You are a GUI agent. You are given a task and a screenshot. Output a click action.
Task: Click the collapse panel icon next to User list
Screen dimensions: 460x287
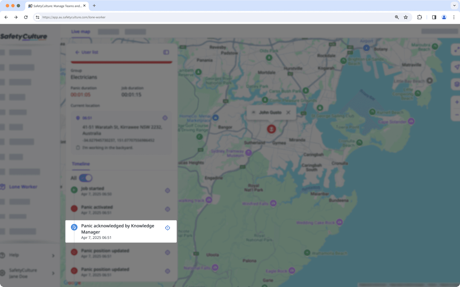166,52
